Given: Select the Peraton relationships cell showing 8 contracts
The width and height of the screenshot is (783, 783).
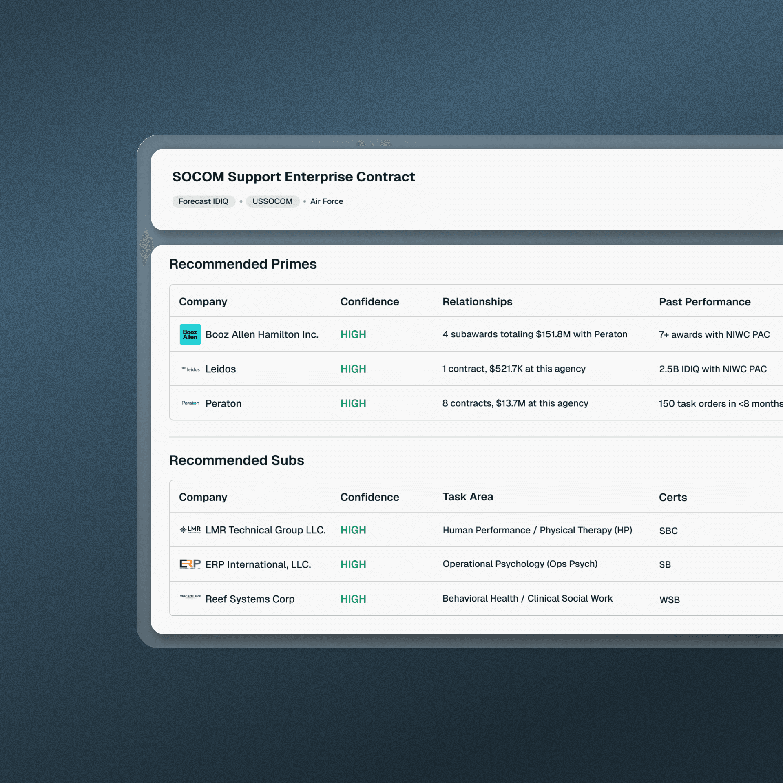Looking at the screenshot, I should pyautogui.click(x=515, y=403).
